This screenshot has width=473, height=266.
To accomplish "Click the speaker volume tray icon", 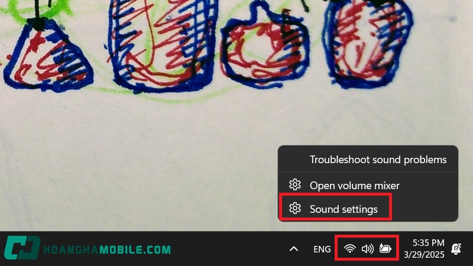I will click(367, 249).
